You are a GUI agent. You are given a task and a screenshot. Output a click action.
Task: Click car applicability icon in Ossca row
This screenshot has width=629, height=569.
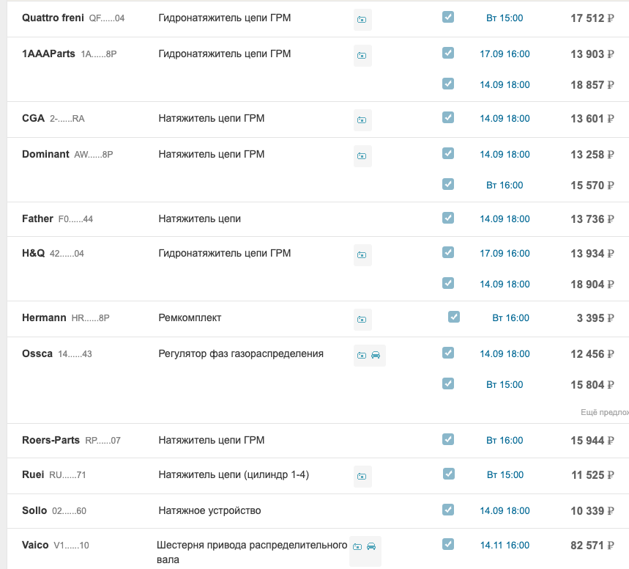376,356
